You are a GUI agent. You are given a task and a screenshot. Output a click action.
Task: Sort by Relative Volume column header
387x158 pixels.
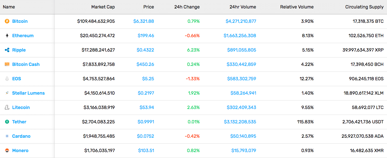point(297,7)
